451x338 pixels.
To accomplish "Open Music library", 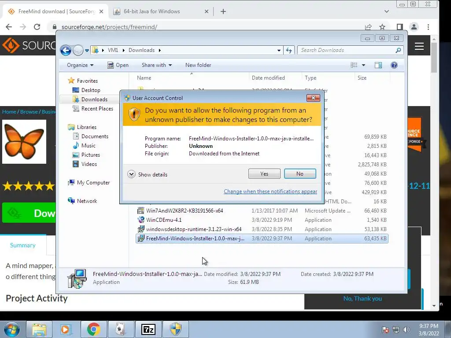I will 84,146.
